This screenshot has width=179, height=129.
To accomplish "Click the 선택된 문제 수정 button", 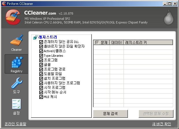I will coord(156,114).
